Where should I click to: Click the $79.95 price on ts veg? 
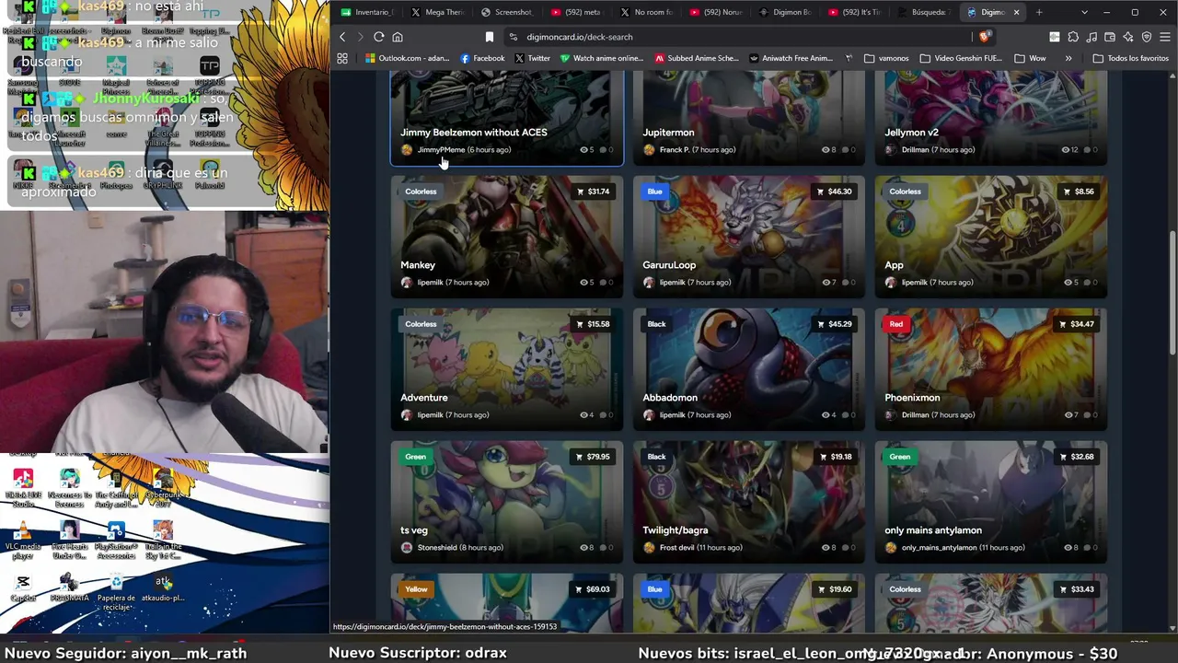coord(593,457)
